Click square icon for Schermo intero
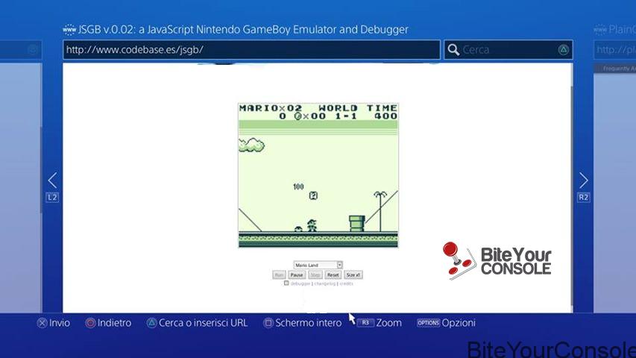636x358 pixels. tap(268, 323)
